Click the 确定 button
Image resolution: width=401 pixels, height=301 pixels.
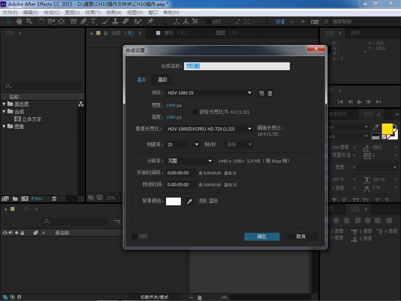pyautogui.click(x=262, y=236)
